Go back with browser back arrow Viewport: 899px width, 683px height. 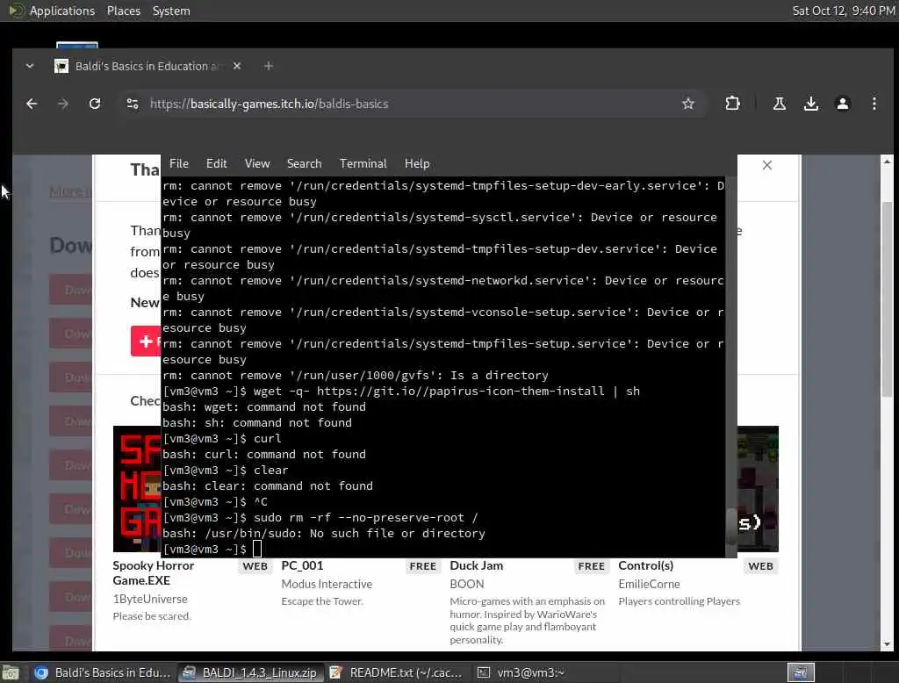(x=32, y=104)
